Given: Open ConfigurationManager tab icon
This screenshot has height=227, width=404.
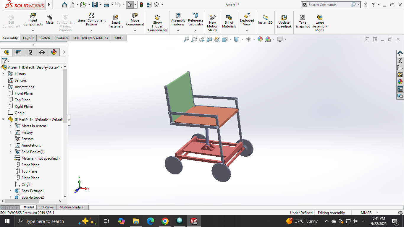Looking at the screenshot, I should pyautogui.click(x=30, y=52).
